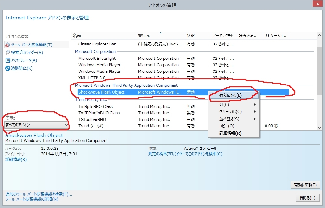Click file date 2014年1月7日、7:31
This screenshot has height=208, width=325.
[x=59, y=154]
